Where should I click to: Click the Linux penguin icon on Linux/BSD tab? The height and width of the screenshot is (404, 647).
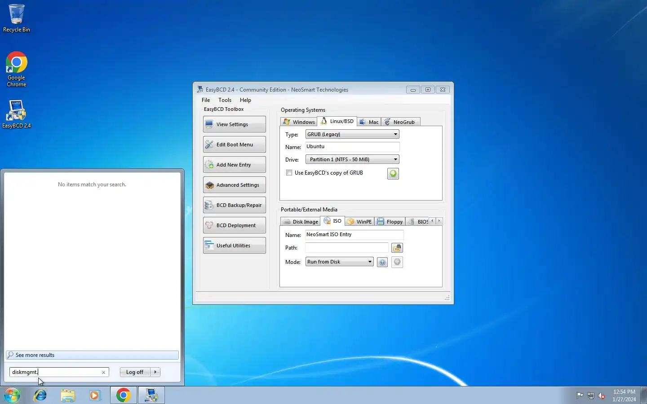point(324,121)
